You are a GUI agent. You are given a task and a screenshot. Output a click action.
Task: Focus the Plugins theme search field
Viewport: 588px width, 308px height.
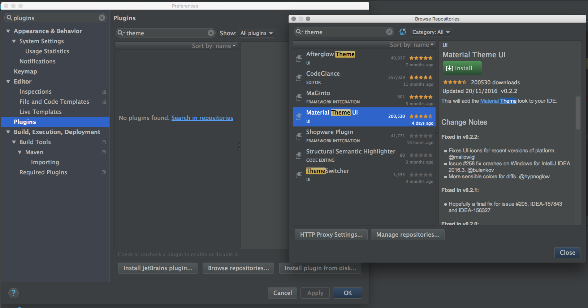click(166, 33)
